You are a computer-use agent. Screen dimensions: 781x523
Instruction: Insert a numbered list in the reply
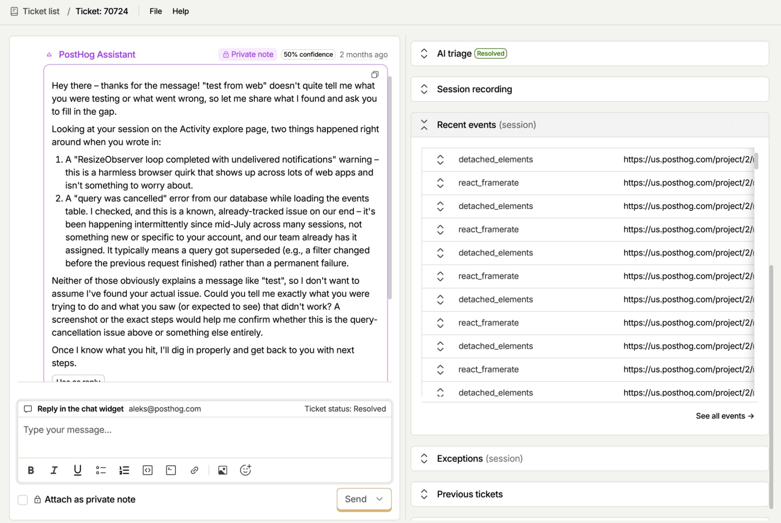[124, 470]
